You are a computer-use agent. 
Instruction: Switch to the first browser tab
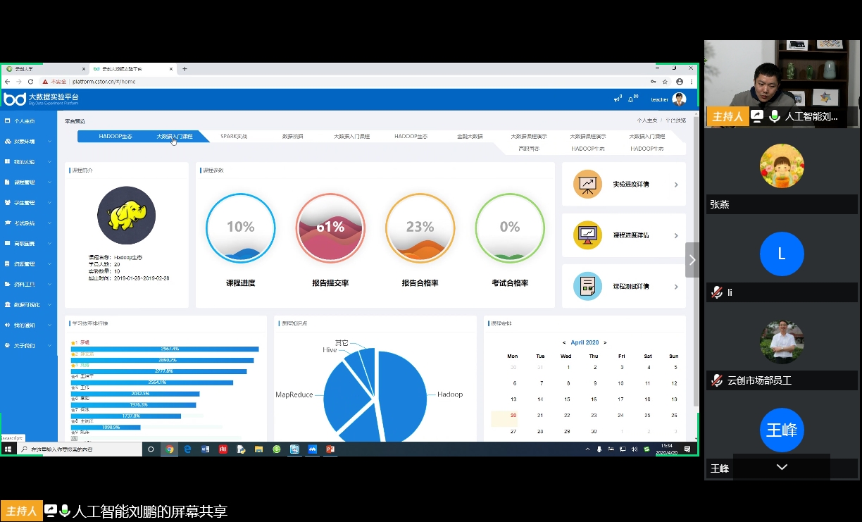pyautogui.click(x=42, y=69)
